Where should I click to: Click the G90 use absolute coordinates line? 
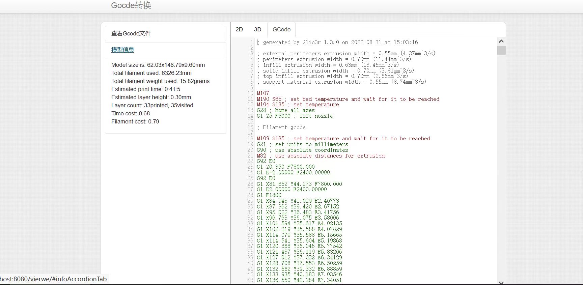point(302,150)
